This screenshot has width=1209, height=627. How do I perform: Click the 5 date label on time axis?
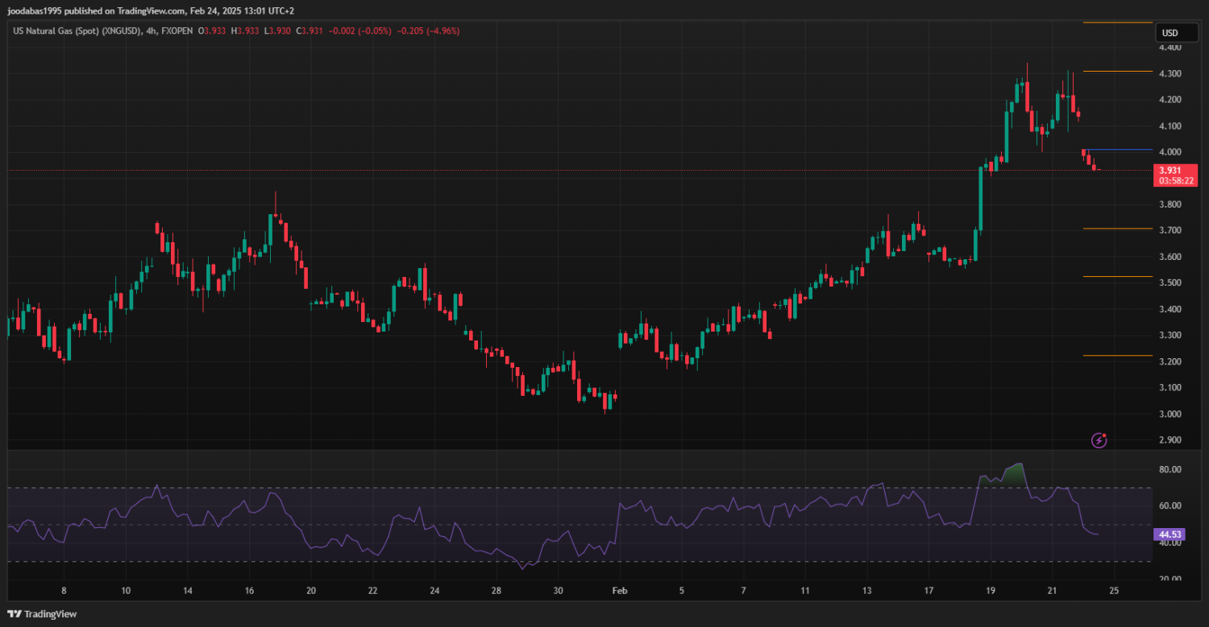(681, 590)
